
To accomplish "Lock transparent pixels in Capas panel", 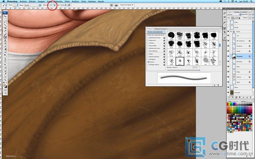I will coord(233,18).
